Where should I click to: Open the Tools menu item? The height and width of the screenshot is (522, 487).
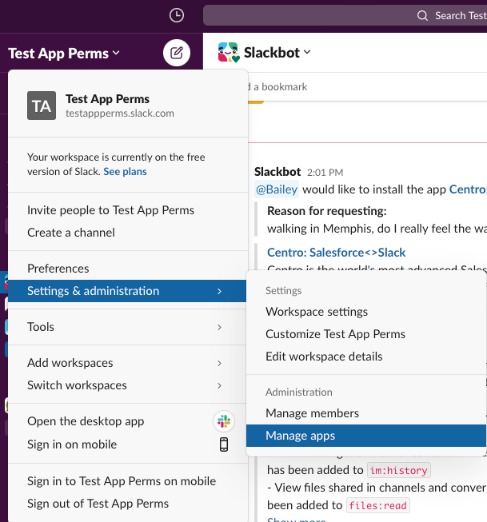[128, 327]
